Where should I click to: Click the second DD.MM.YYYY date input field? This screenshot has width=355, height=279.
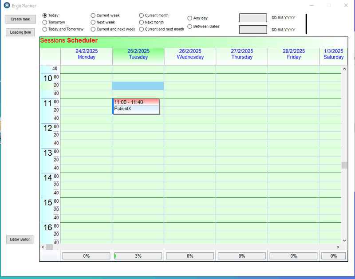pos(253,30)
